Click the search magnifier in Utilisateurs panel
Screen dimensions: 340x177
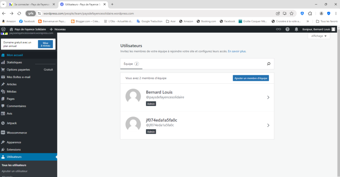pyautogui.click(x=269, y=64)
